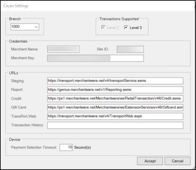Click the Cayan Settings title bar
This screenshot has height=170, width=196.
tap(96, 6)
